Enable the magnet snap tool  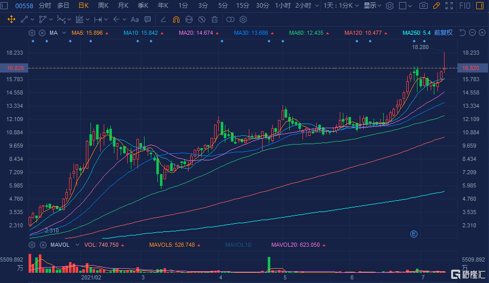176,19
